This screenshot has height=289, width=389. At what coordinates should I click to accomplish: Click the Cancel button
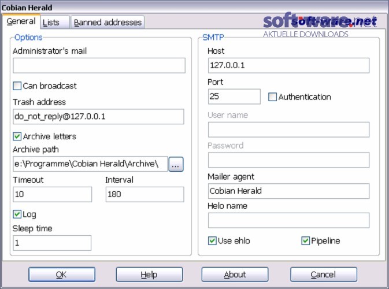(324, 275)
